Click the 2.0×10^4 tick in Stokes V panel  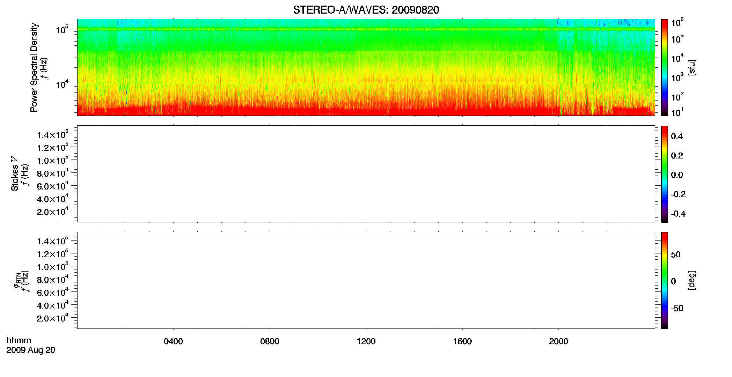pos(53,212)
